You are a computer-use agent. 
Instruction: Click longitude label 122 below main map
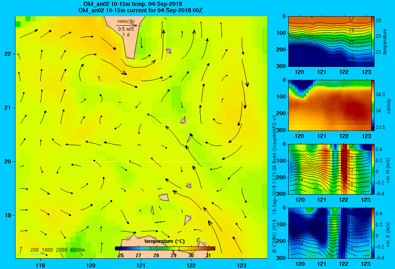click(191, 265)
